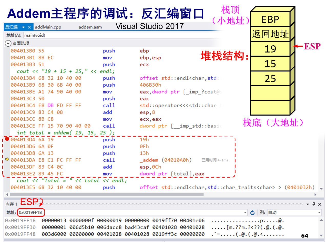Click the 地址(A): label in disassembly window
Viewport: 328px width, 246px height.
[x=14, y=35]
